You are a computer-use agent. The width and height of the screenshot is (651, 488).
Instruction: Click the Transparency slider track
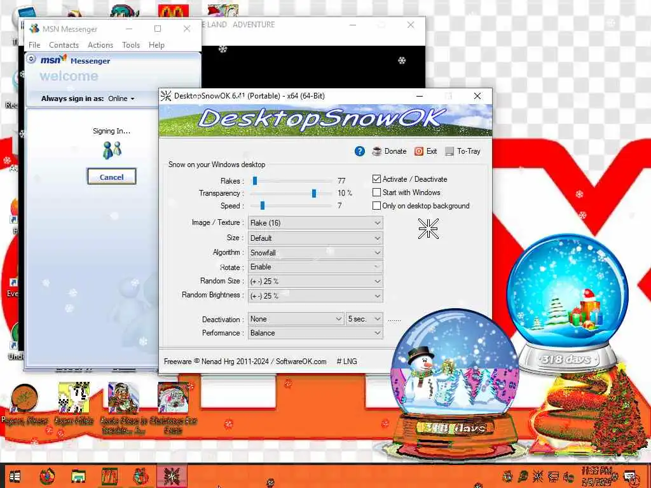pos(291,193)
